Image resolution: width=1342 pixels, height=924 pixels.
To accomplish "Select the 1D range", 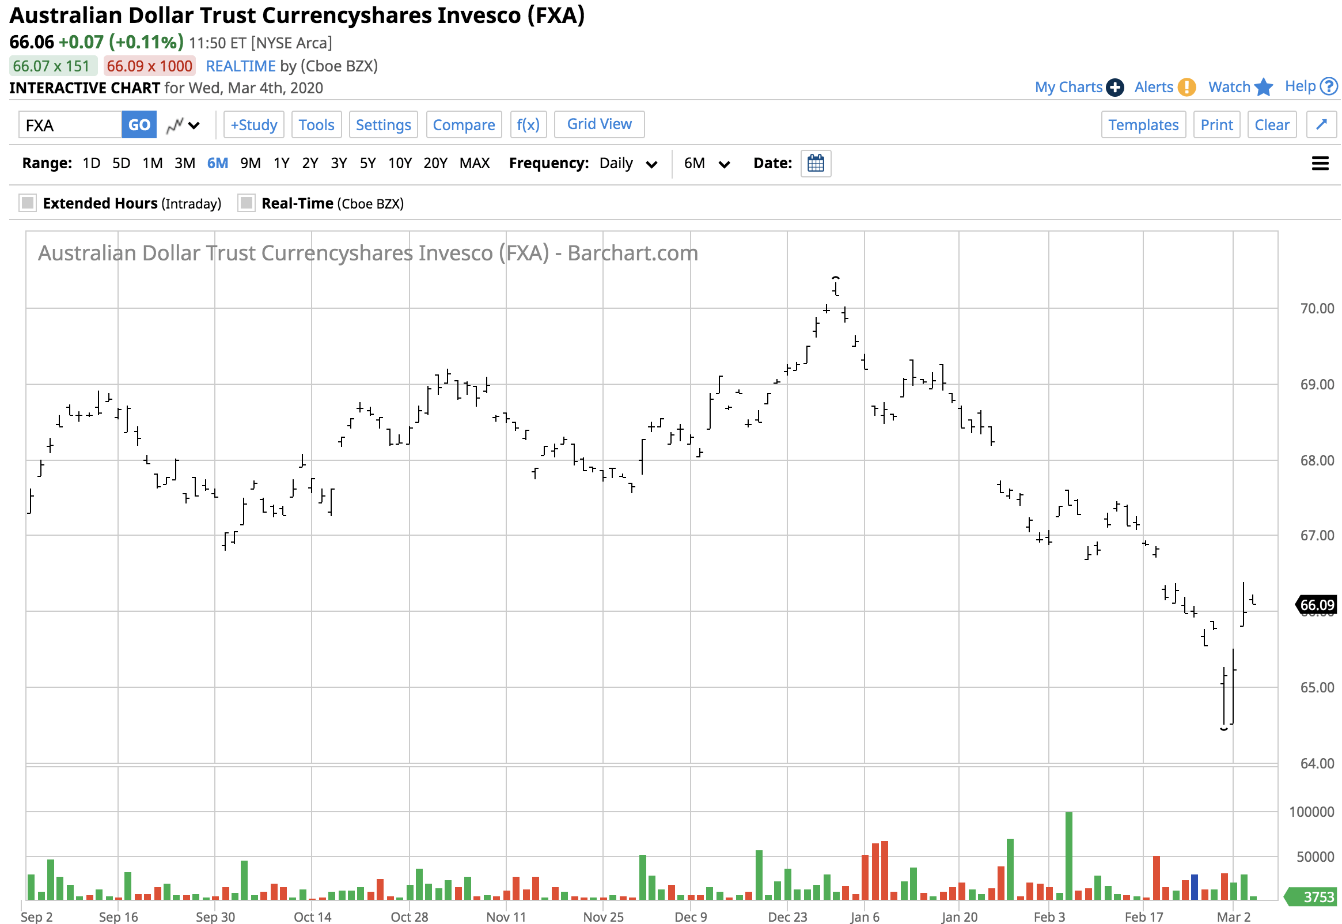I will (91, 163).
